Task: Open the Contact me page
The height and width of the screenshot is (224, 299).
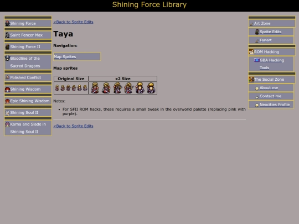Action: click(270, 96)
